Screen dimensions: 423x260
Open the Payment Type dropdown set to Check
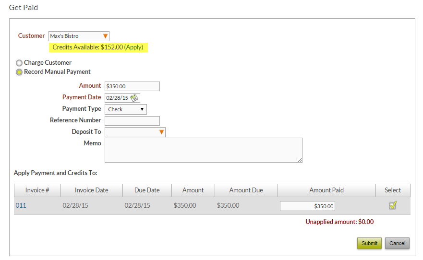click(126, 109)
